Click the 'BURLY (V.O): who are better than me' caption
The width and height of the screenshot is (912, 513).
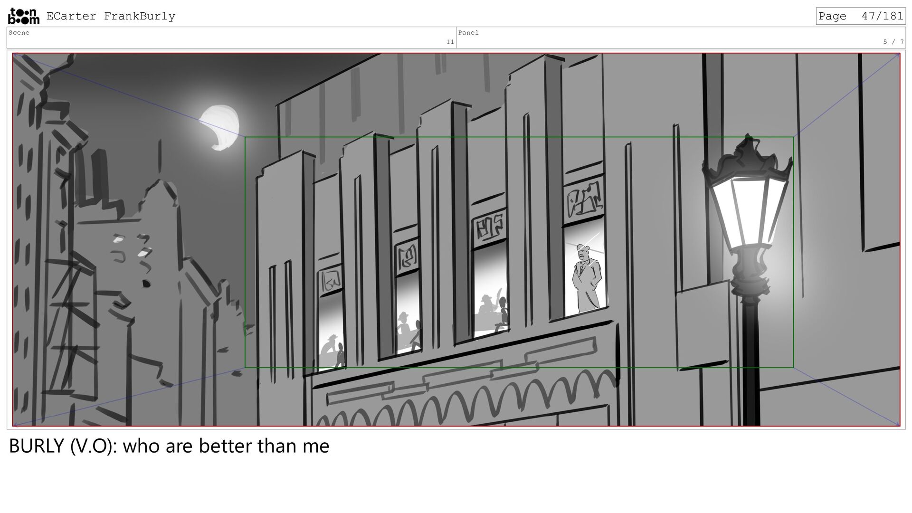coord(169,446)
